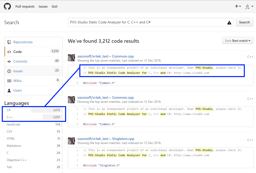Check the warning triangle in search box
This screenshot has height=173, width=256.
229,23
